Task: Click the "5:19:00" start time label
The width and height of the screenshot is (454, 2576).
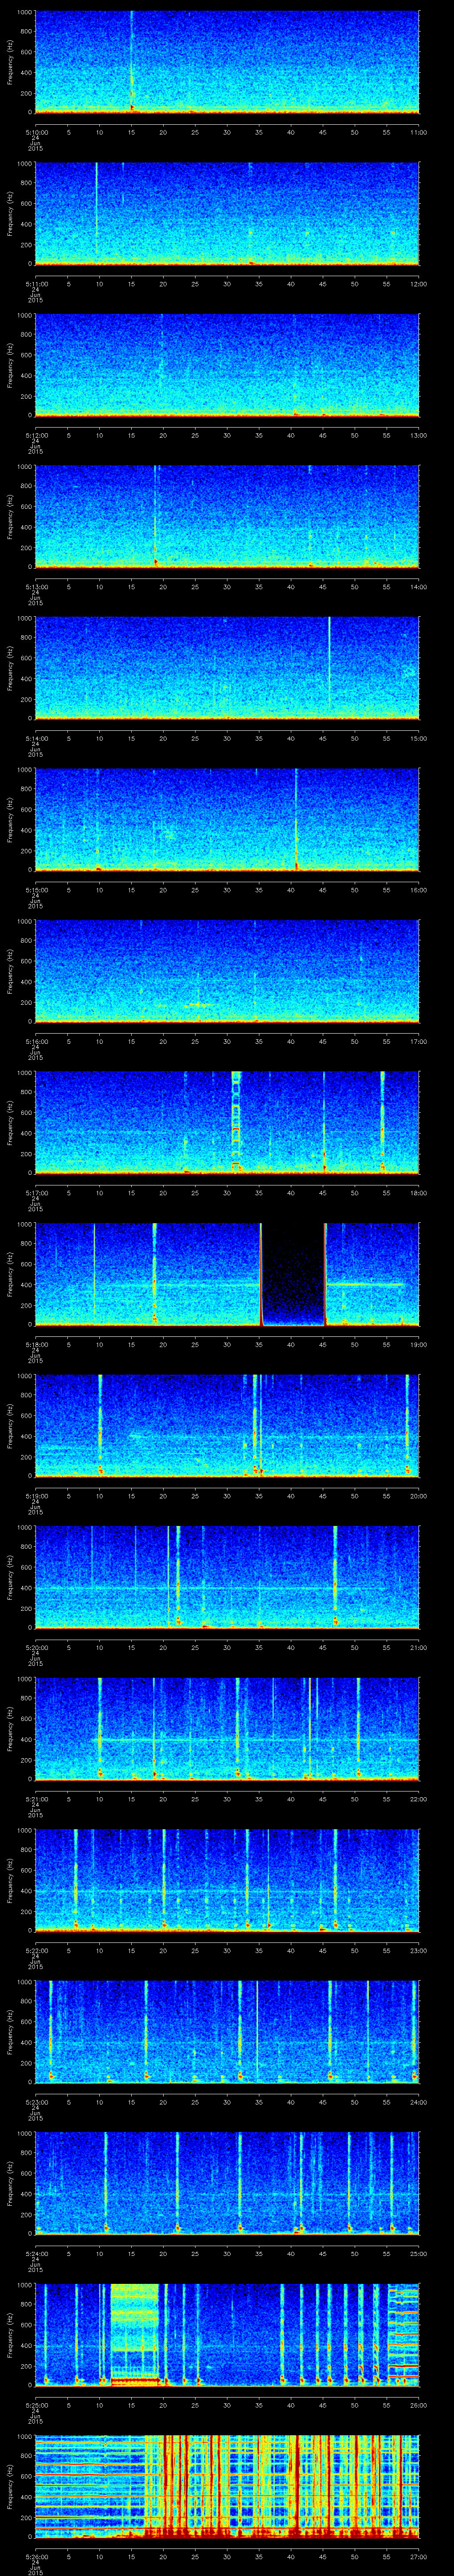Action: point(36,1495)
